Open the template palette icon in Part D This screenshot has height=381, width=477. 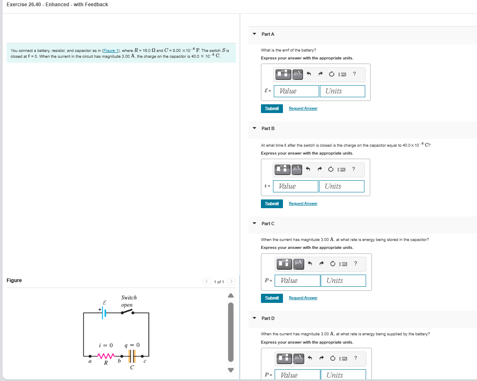[285, 359]
